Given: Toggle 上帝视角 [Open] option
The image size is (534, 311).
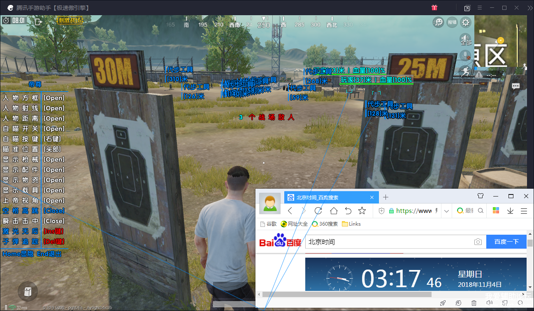Looking at the screenshot, I should click(33, 201).
